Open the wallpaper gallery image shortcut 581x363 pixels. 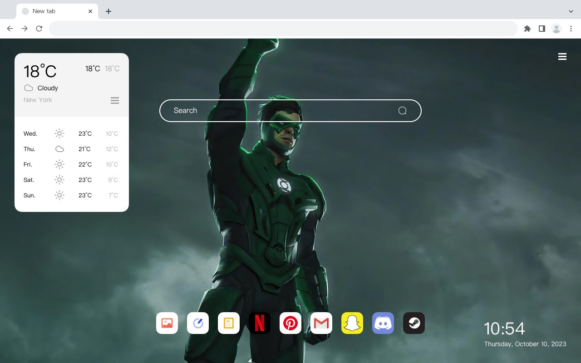point(167,323)
